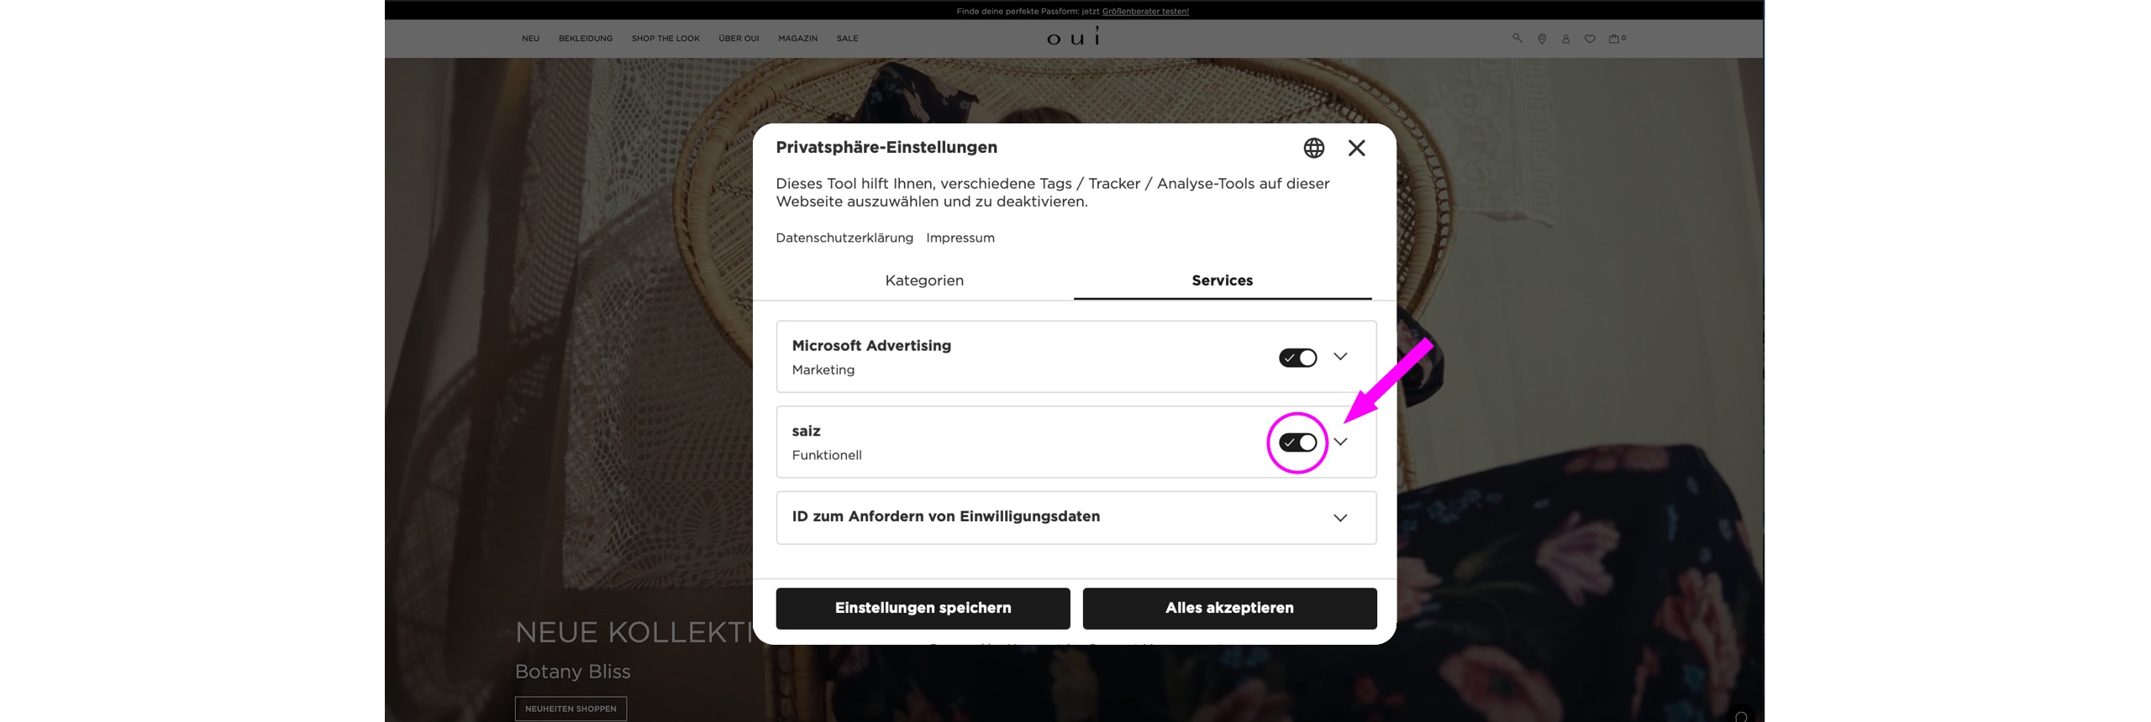The image size is (2151, 722).
Task: Expand Microsoft Advertising details
Action: click(1340, 357)
